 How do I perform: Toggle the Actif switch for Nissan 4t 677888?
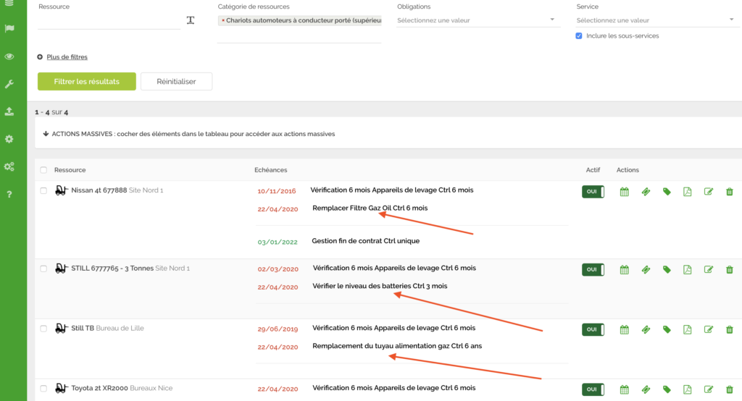click(x=592, y=192)
